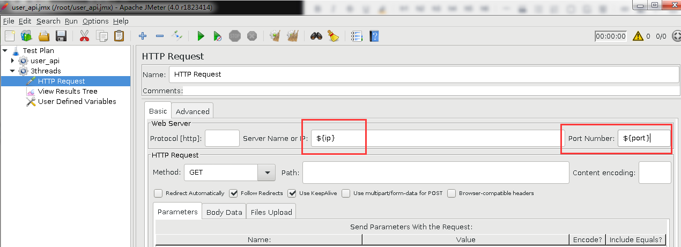Click the Copy icon in toolbar
The image size is (681, 247).
tap(101, 36)
